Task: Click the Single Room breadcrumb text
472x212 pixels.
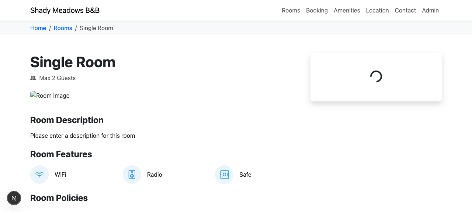Action: (96, 28)
